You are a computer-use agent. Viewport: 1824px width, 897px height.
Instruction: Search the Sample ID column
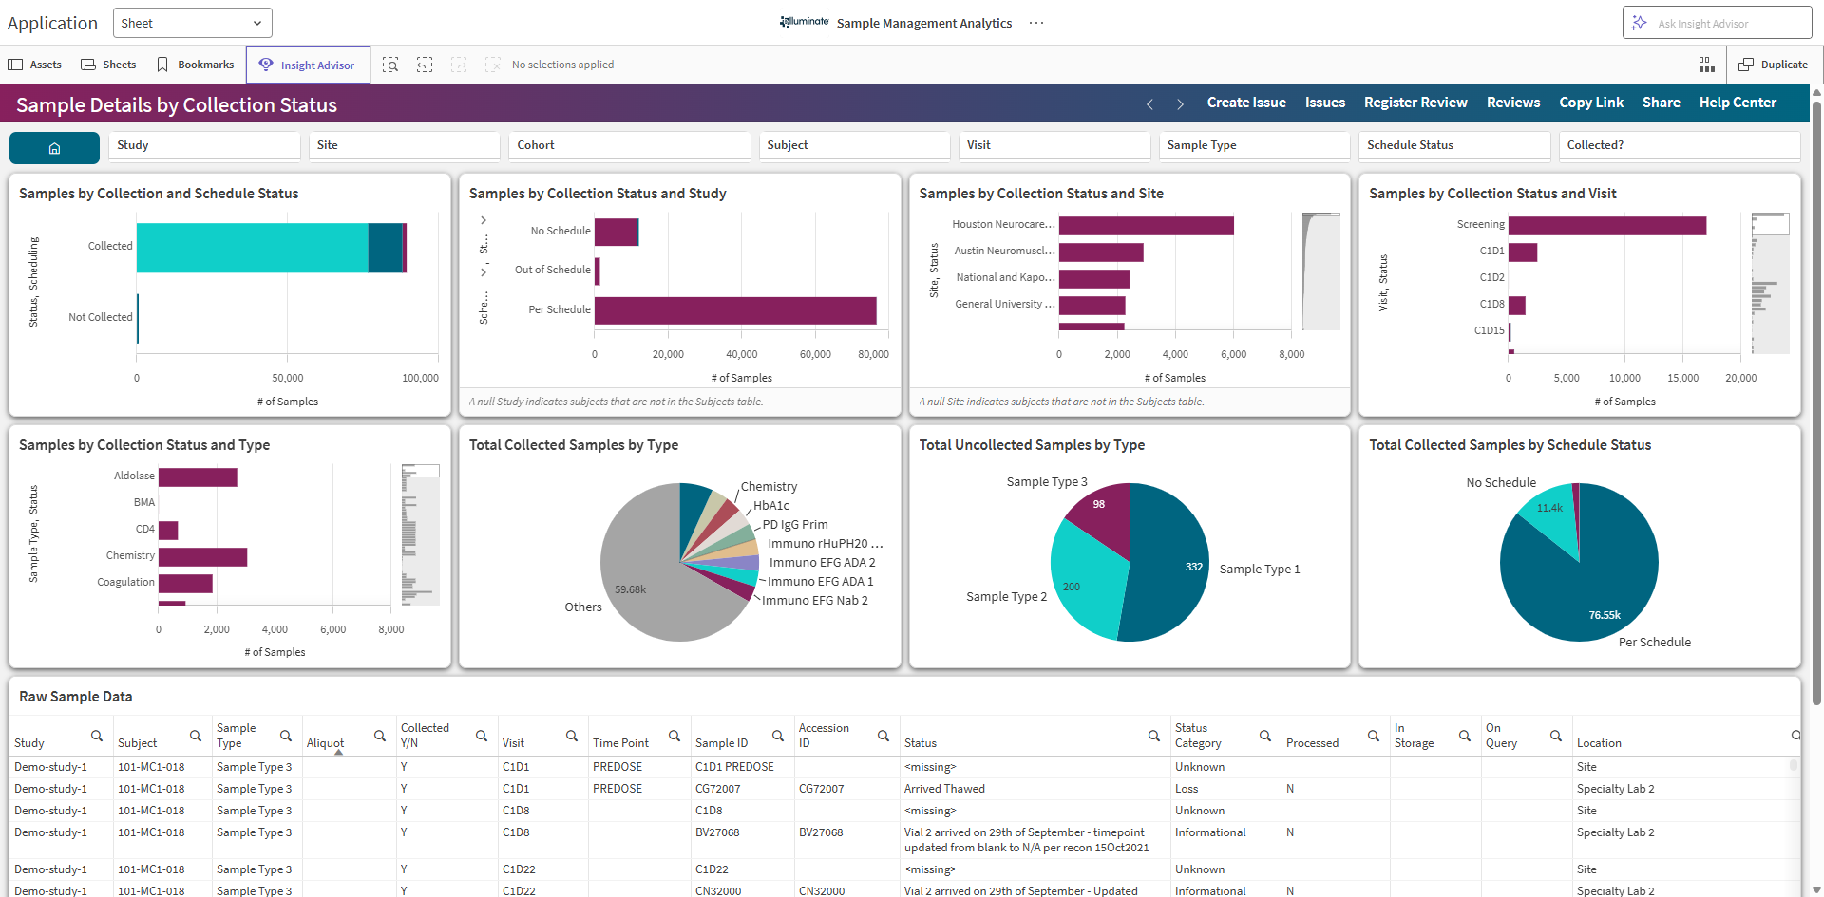(x=777, y=736)
